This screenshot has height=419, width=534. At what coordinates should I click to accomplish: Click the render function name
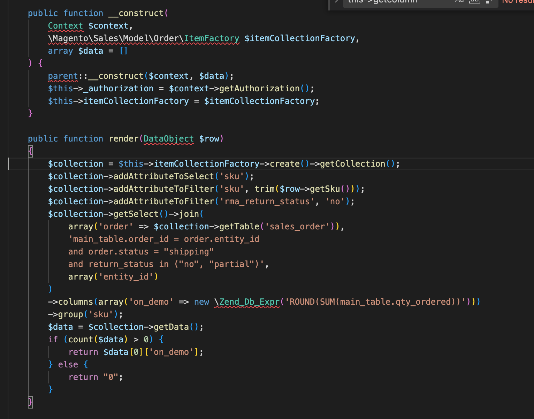pyautogui.click(x=124, y=139)
